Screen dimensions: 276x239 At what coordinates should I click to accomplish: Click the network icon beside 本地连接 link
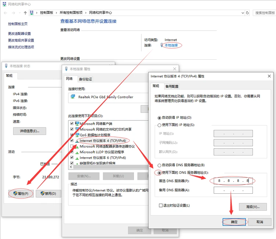(x=162, y=45)
